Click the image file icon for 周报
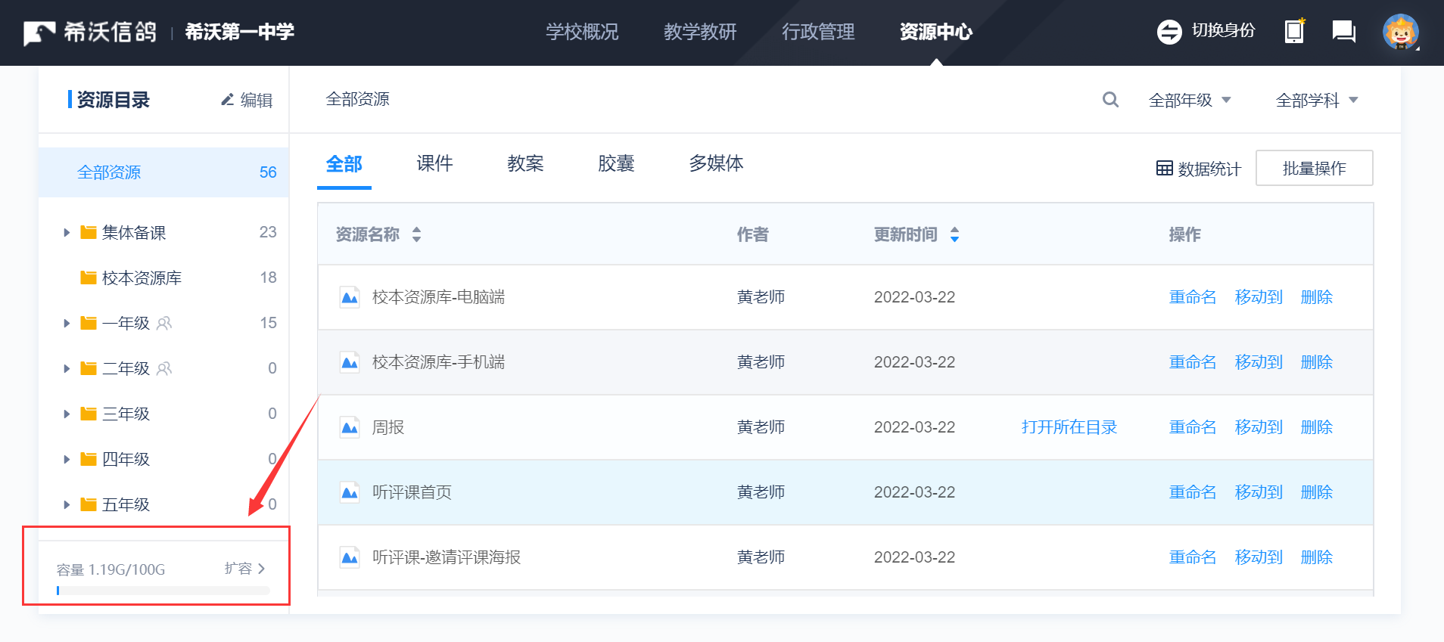The image size is (1444, 642). click(349, 427)
